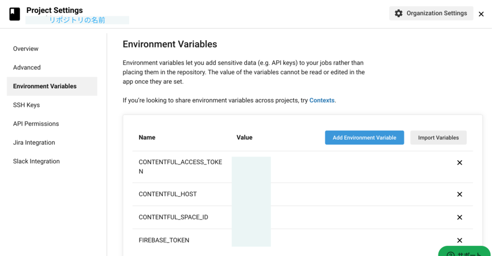Remove the FIREBASE_TOKEN variable
Image resolution: width=492 pixels, height=256 pixels.
(x=459, y=240)
